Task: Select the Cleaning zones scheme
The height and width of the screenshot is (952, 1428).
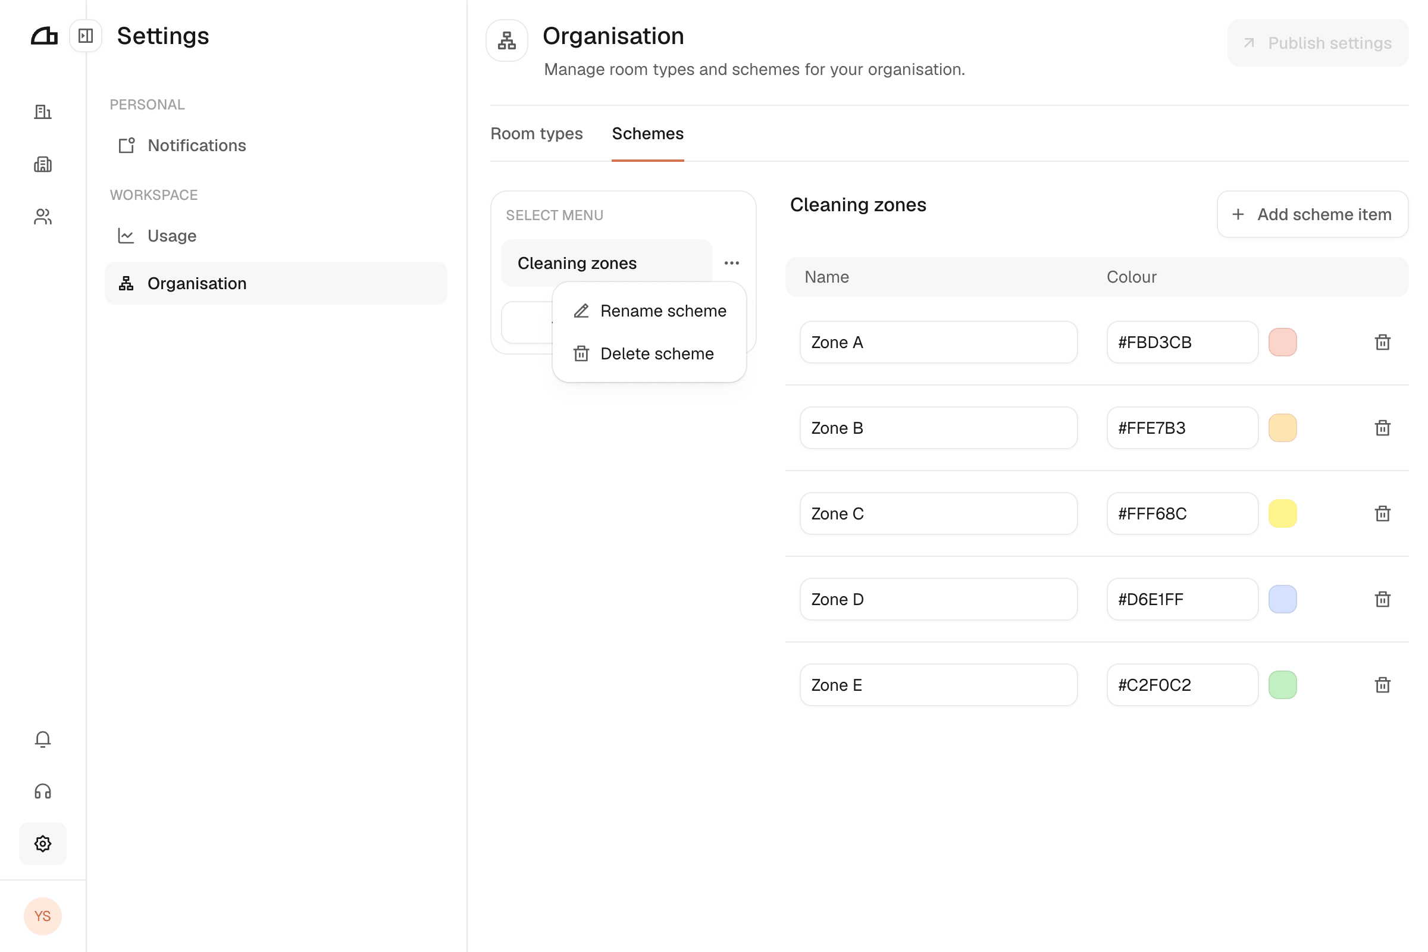Action: pyautogui.click(x=606, y=263)
